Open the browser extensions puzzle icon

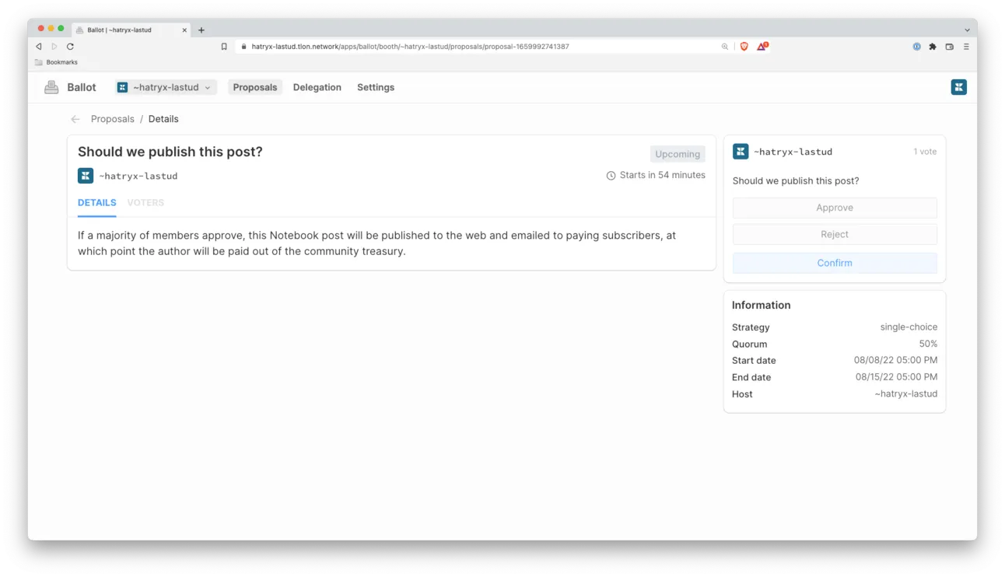933,47
